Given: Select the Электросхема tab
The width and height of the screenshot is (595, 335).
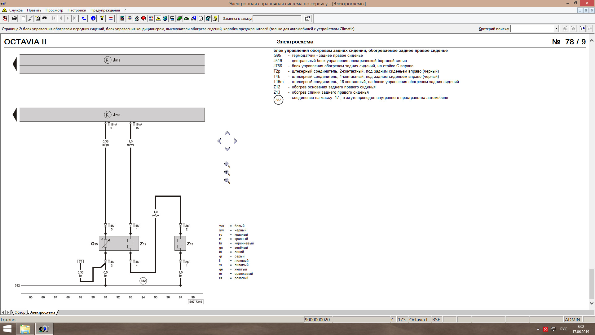Looking at the screenshot, I should coord(42,312).
